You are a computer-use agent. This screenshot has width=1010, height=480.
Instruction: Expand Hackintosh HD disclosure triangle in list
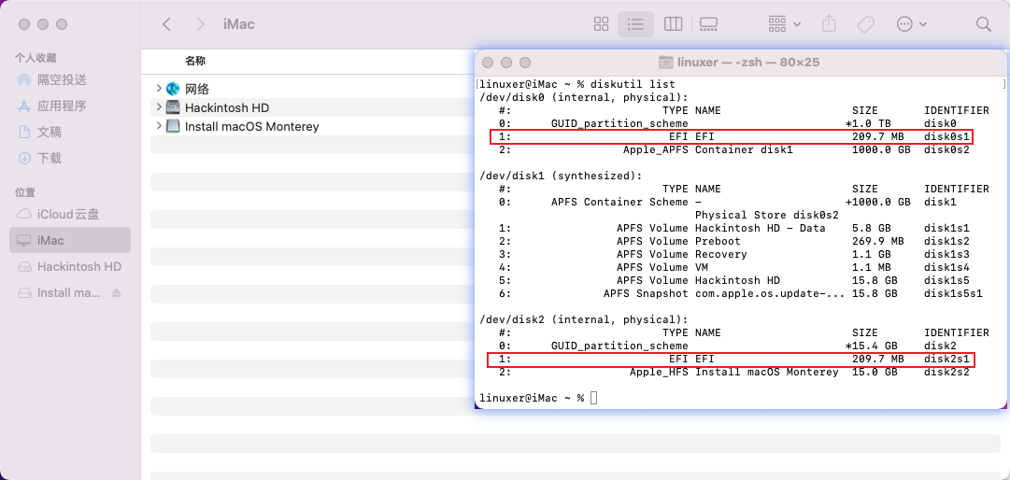tap(159, 107)
